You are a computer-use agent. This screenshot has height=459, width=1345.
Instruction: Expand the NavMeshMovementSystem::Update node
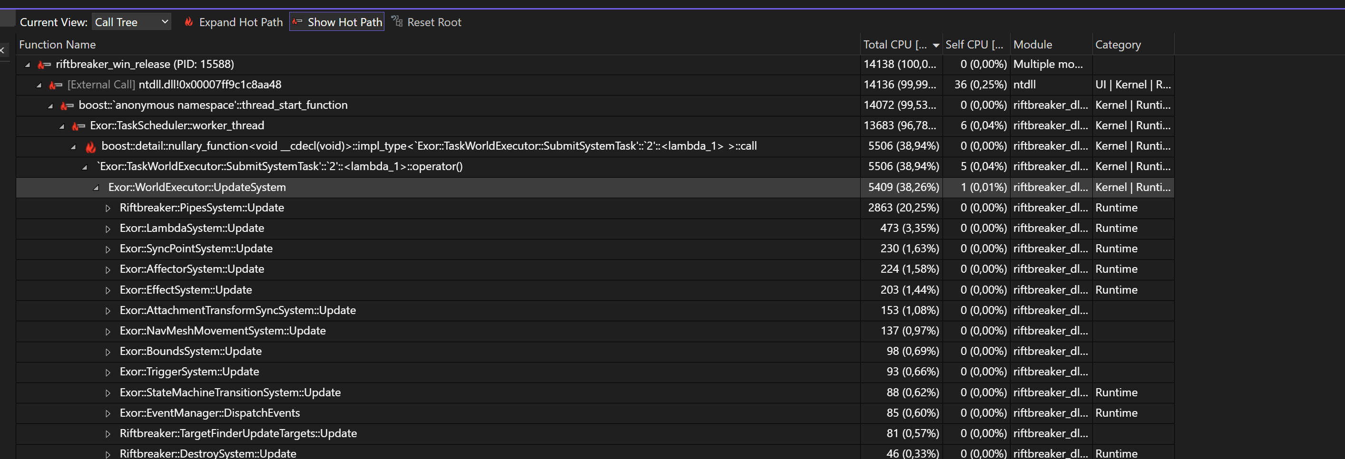click(x=108, y=331)
